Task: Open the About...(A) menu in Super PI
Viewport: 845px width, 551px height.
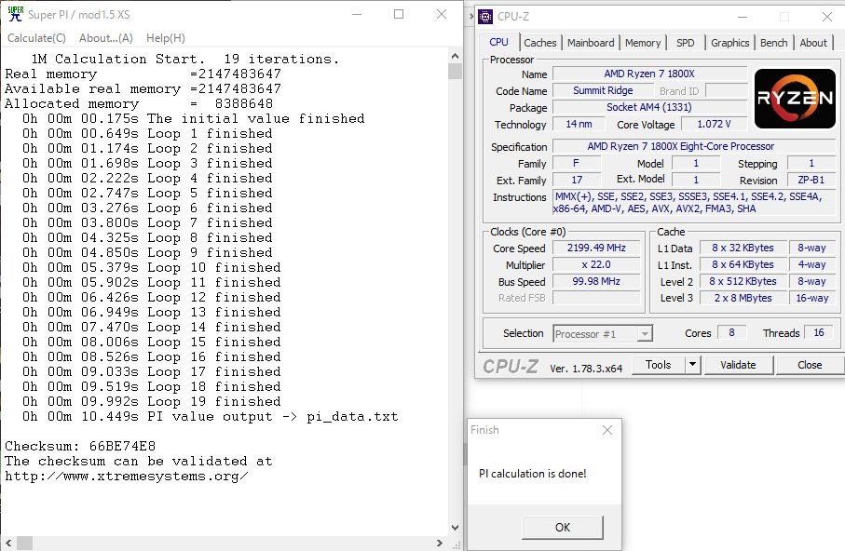Action: click(x=105, y=38)
